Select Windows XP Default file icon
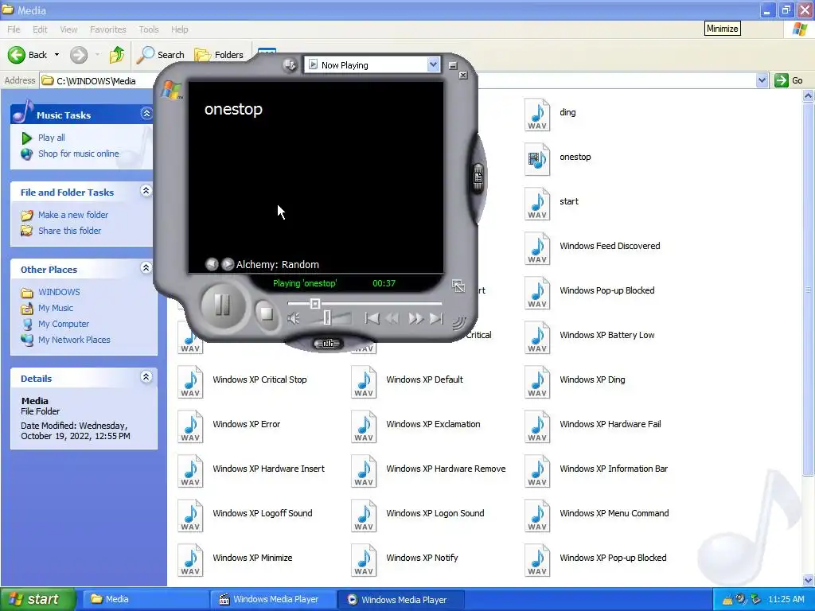Screen dimensions: 815x611 pos(364,383)
